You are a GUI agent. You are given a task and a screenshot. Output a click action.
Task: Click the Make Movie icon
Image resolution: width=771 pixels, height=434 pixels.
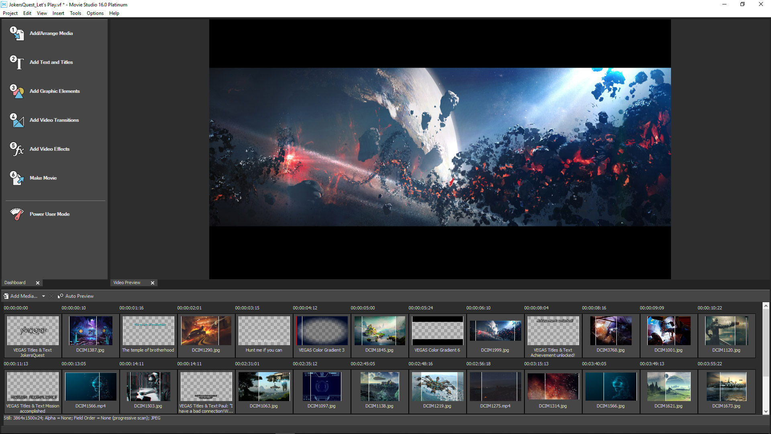tap(17, 178)
